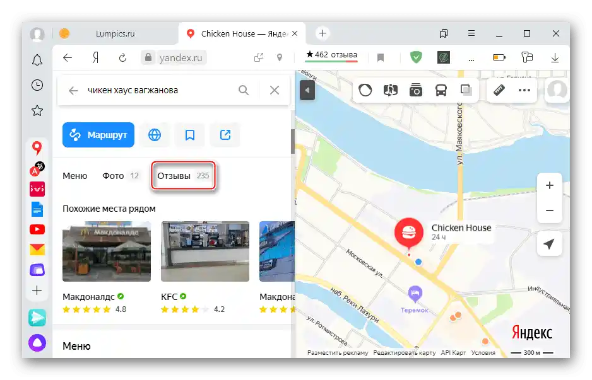Reload the current page

tap(122, 58)
